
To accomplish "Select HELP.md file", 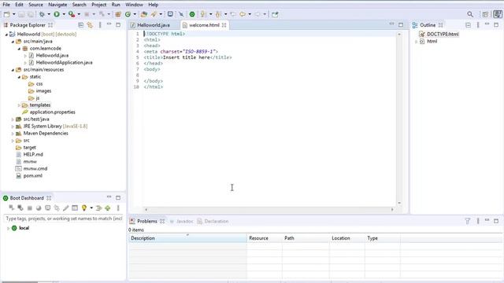I will pyautogui.click(x=33, y=154).
